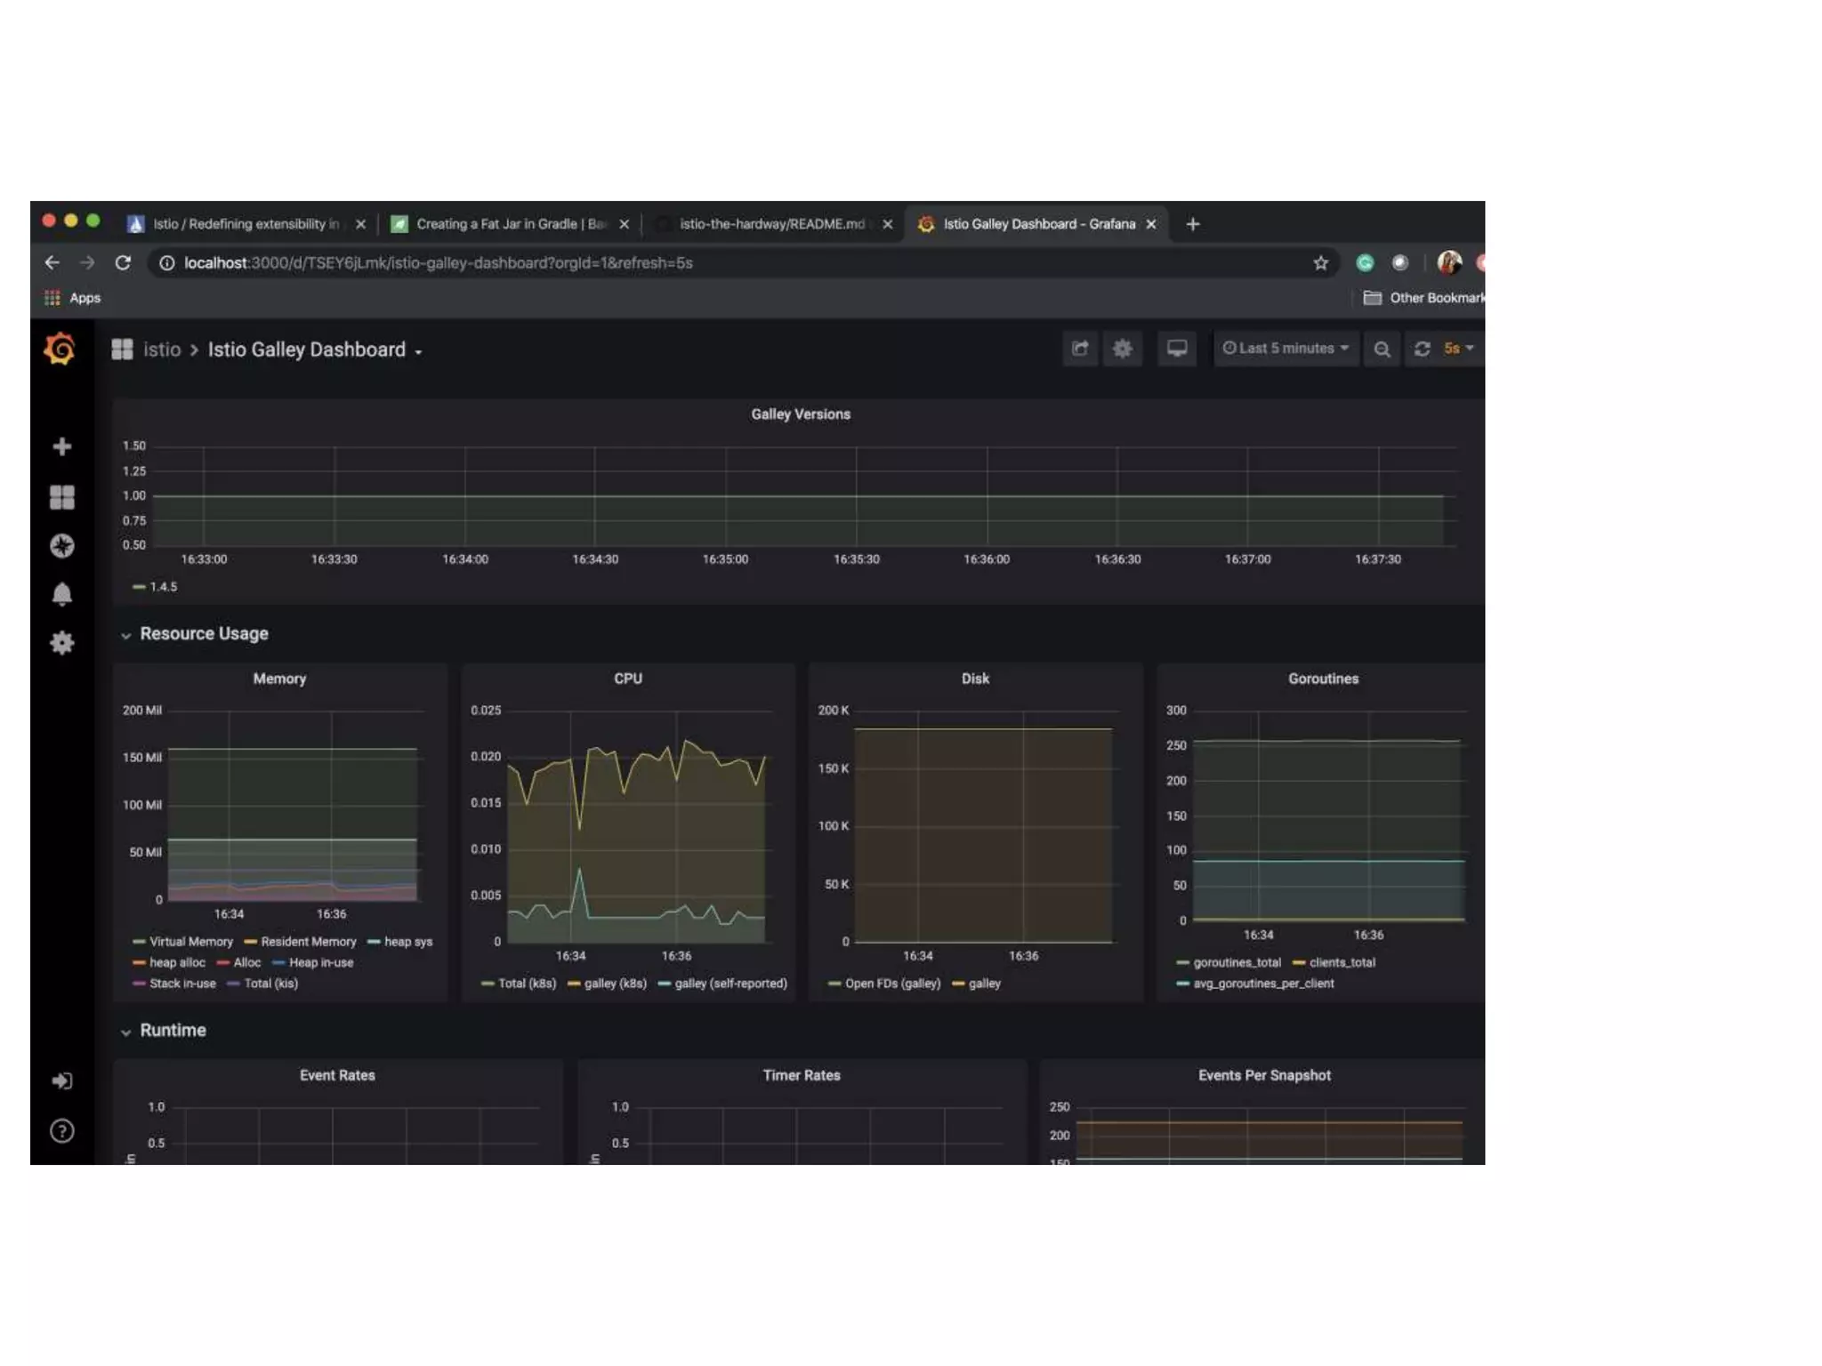The image size is (1822, 1366).
Task: Click the Grafana logo home icon
Action: coord(60,349)
